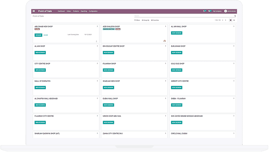The height and width of the screenshot is (162, 269).
Task: Open the Orders menu
Action: 69,11
